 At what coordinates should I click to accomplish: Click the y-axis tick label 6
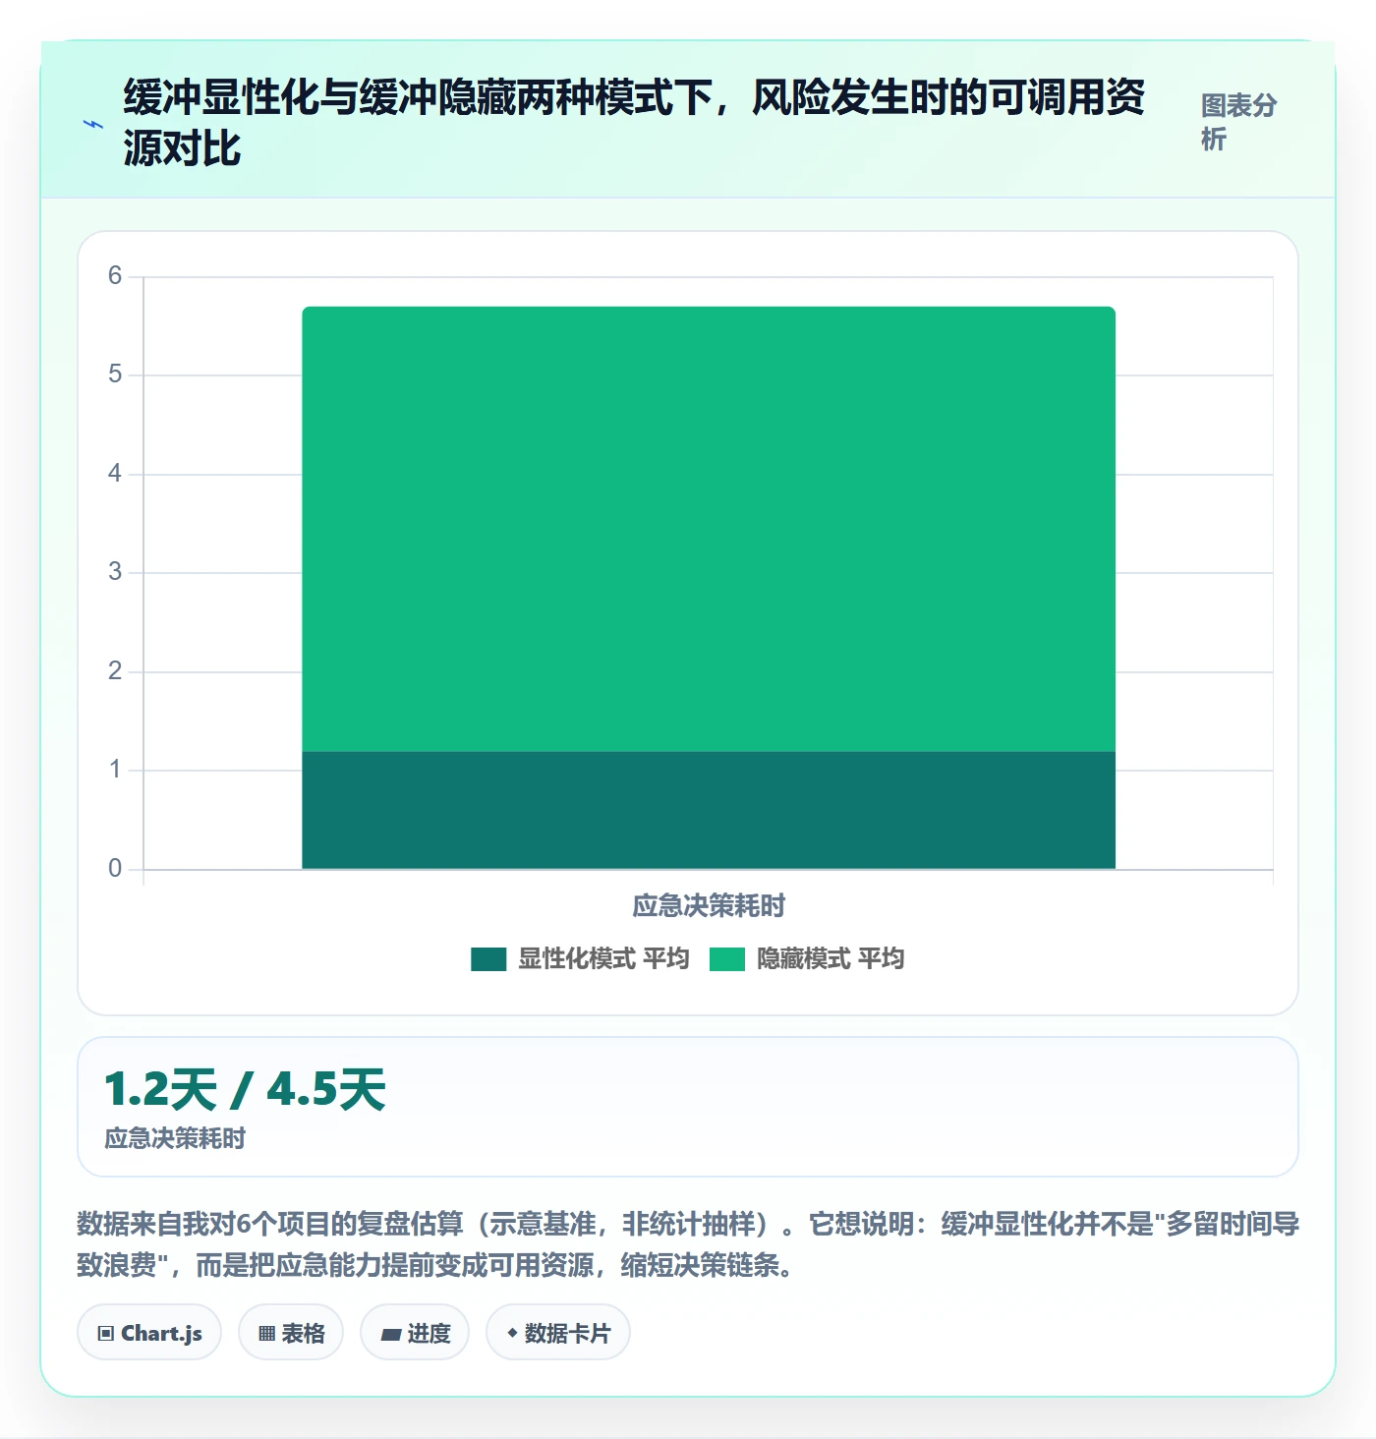pyautogui.click(x=115, y=276)
